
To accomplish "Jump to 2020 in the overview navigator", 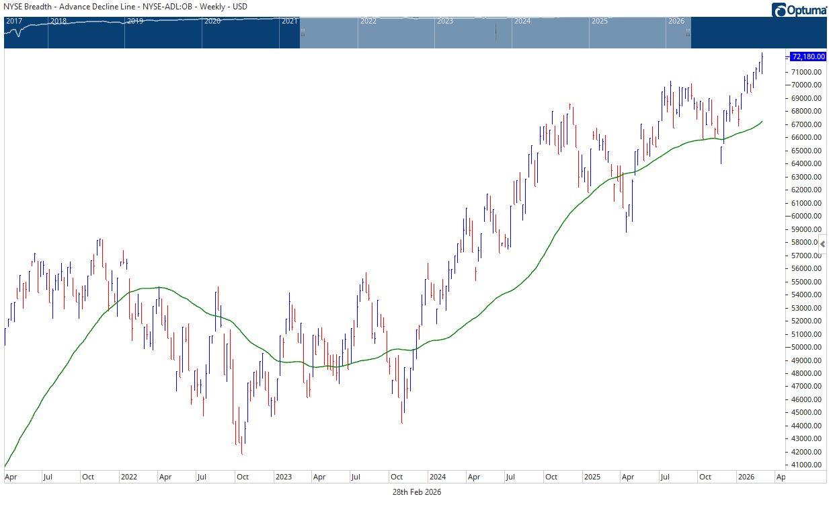I will (212, 22).
